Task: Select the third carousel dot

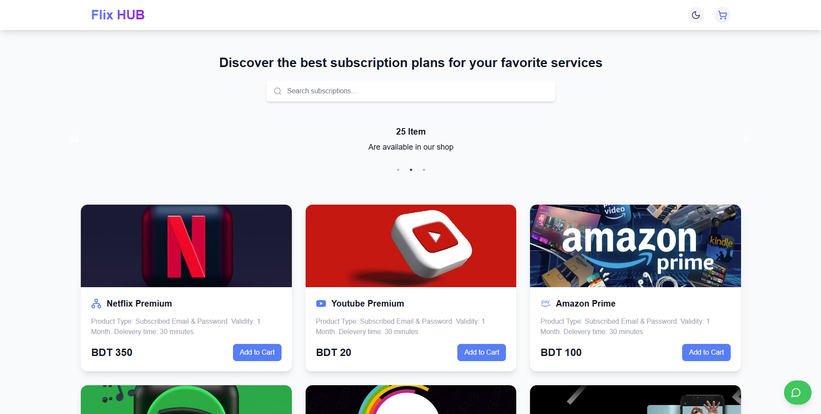Action: (424, 170)
